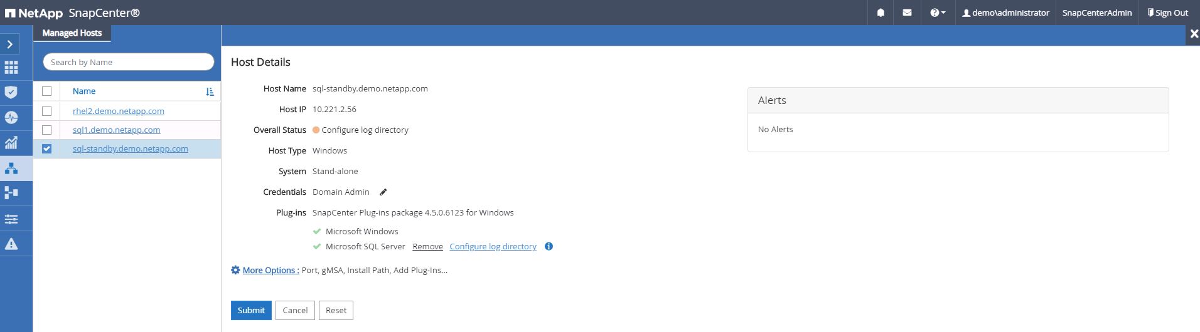Screen dimensions: 1200x332
Task: Open the sql1.demo.netapp.com host link
Action: coord(117,130)
